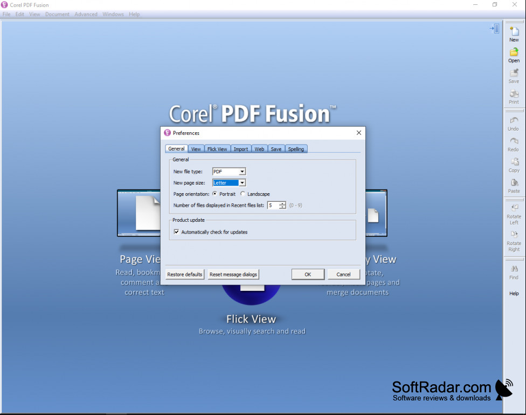Viewport: 526px width, 415px height.
Task: Click Cancel in the Preferences dialog
Action: tap(343, 274)
